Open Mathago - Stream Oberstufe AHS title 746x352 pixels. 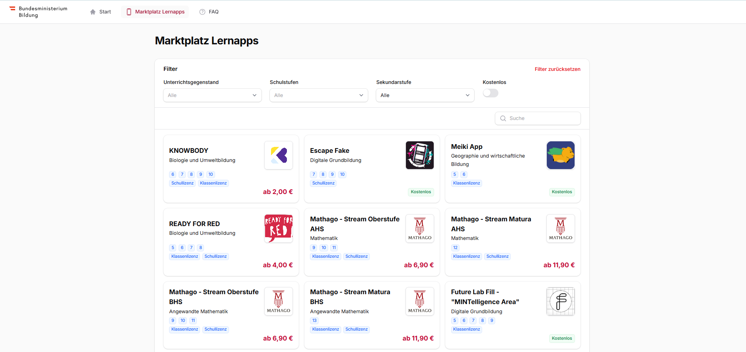(x=355, y=224)
